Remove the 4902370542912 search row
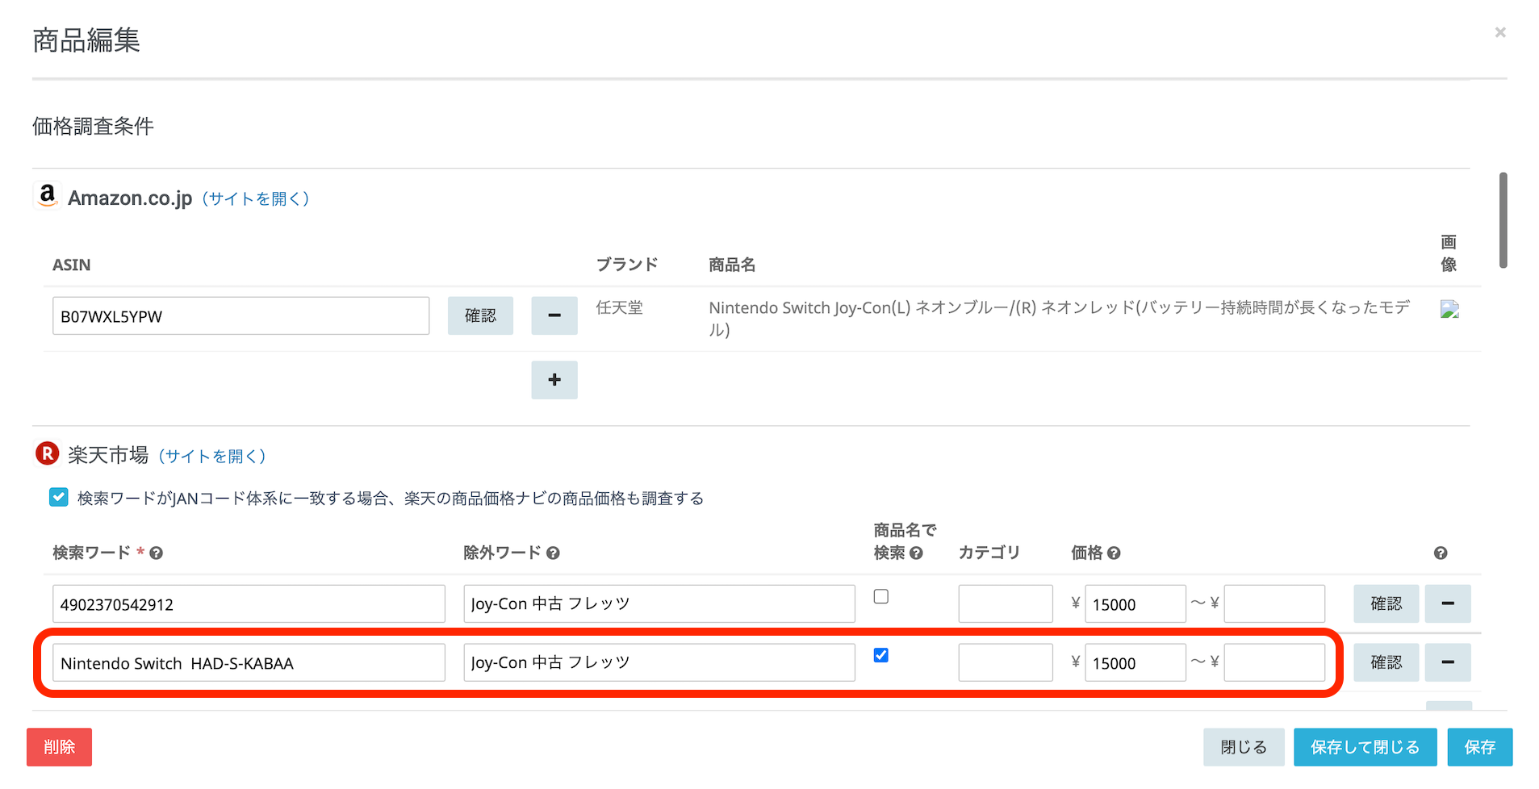 (1447, 603)
